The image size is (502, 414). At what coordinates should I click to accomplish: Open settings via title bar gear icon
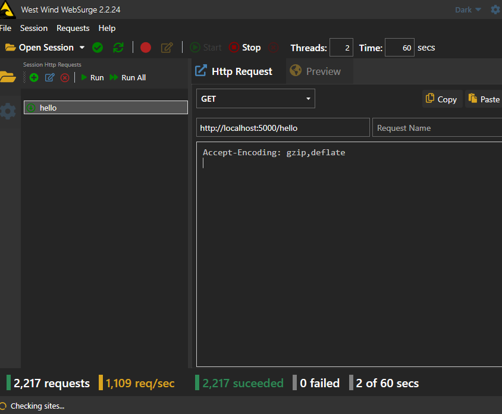tap(495, 10)
